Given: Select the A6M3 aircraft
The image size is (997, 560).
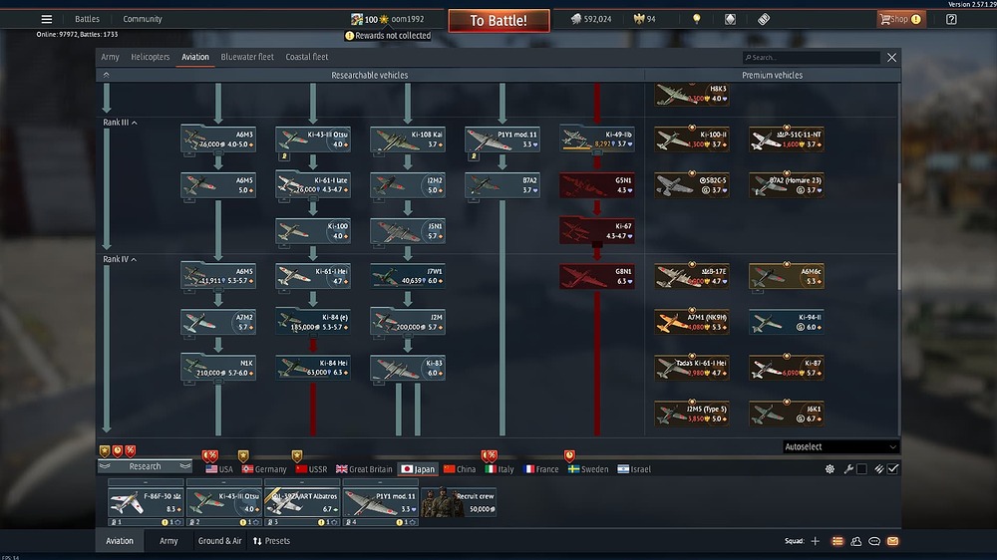Looking at the screenshot, I should (x=218, y=140).
